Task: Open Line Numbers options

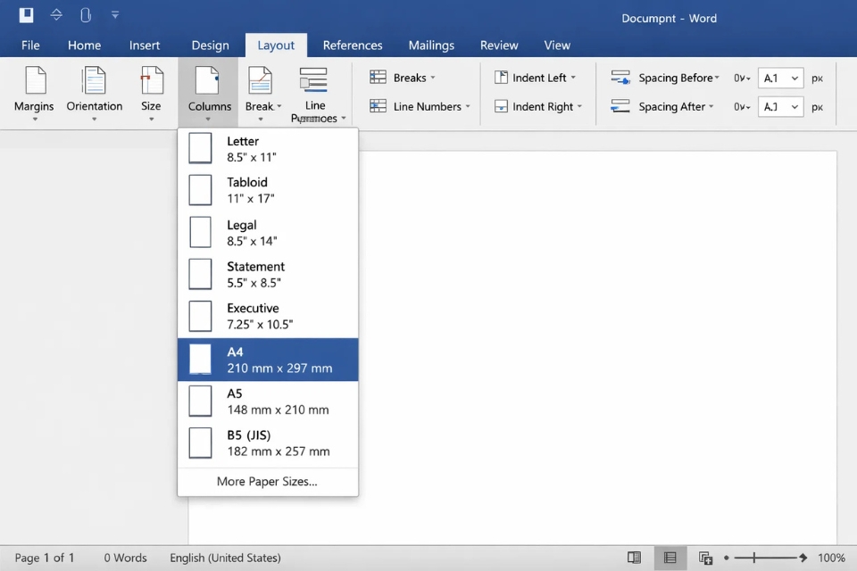Action: [418, 106]
